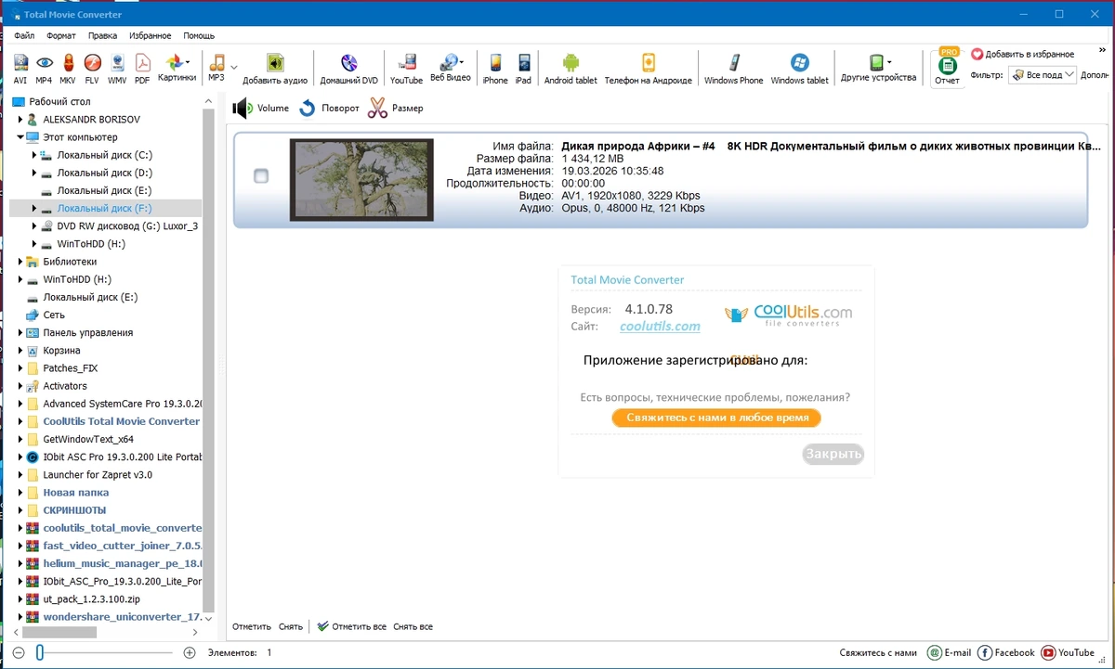Open the Volume tool
Image resolution: width=1115 pixels, height=669 pixels.
point(261,109)
